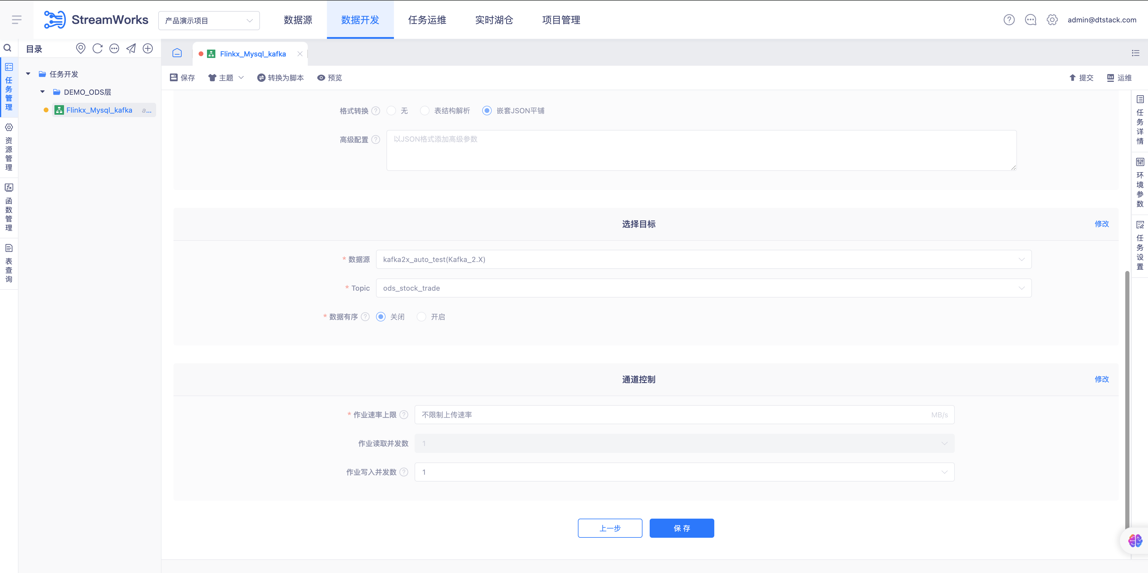Viewport: 1148px width, 573px height.
Task: Open the 作业读取并发数 dropdown
Action: [684, 443]
